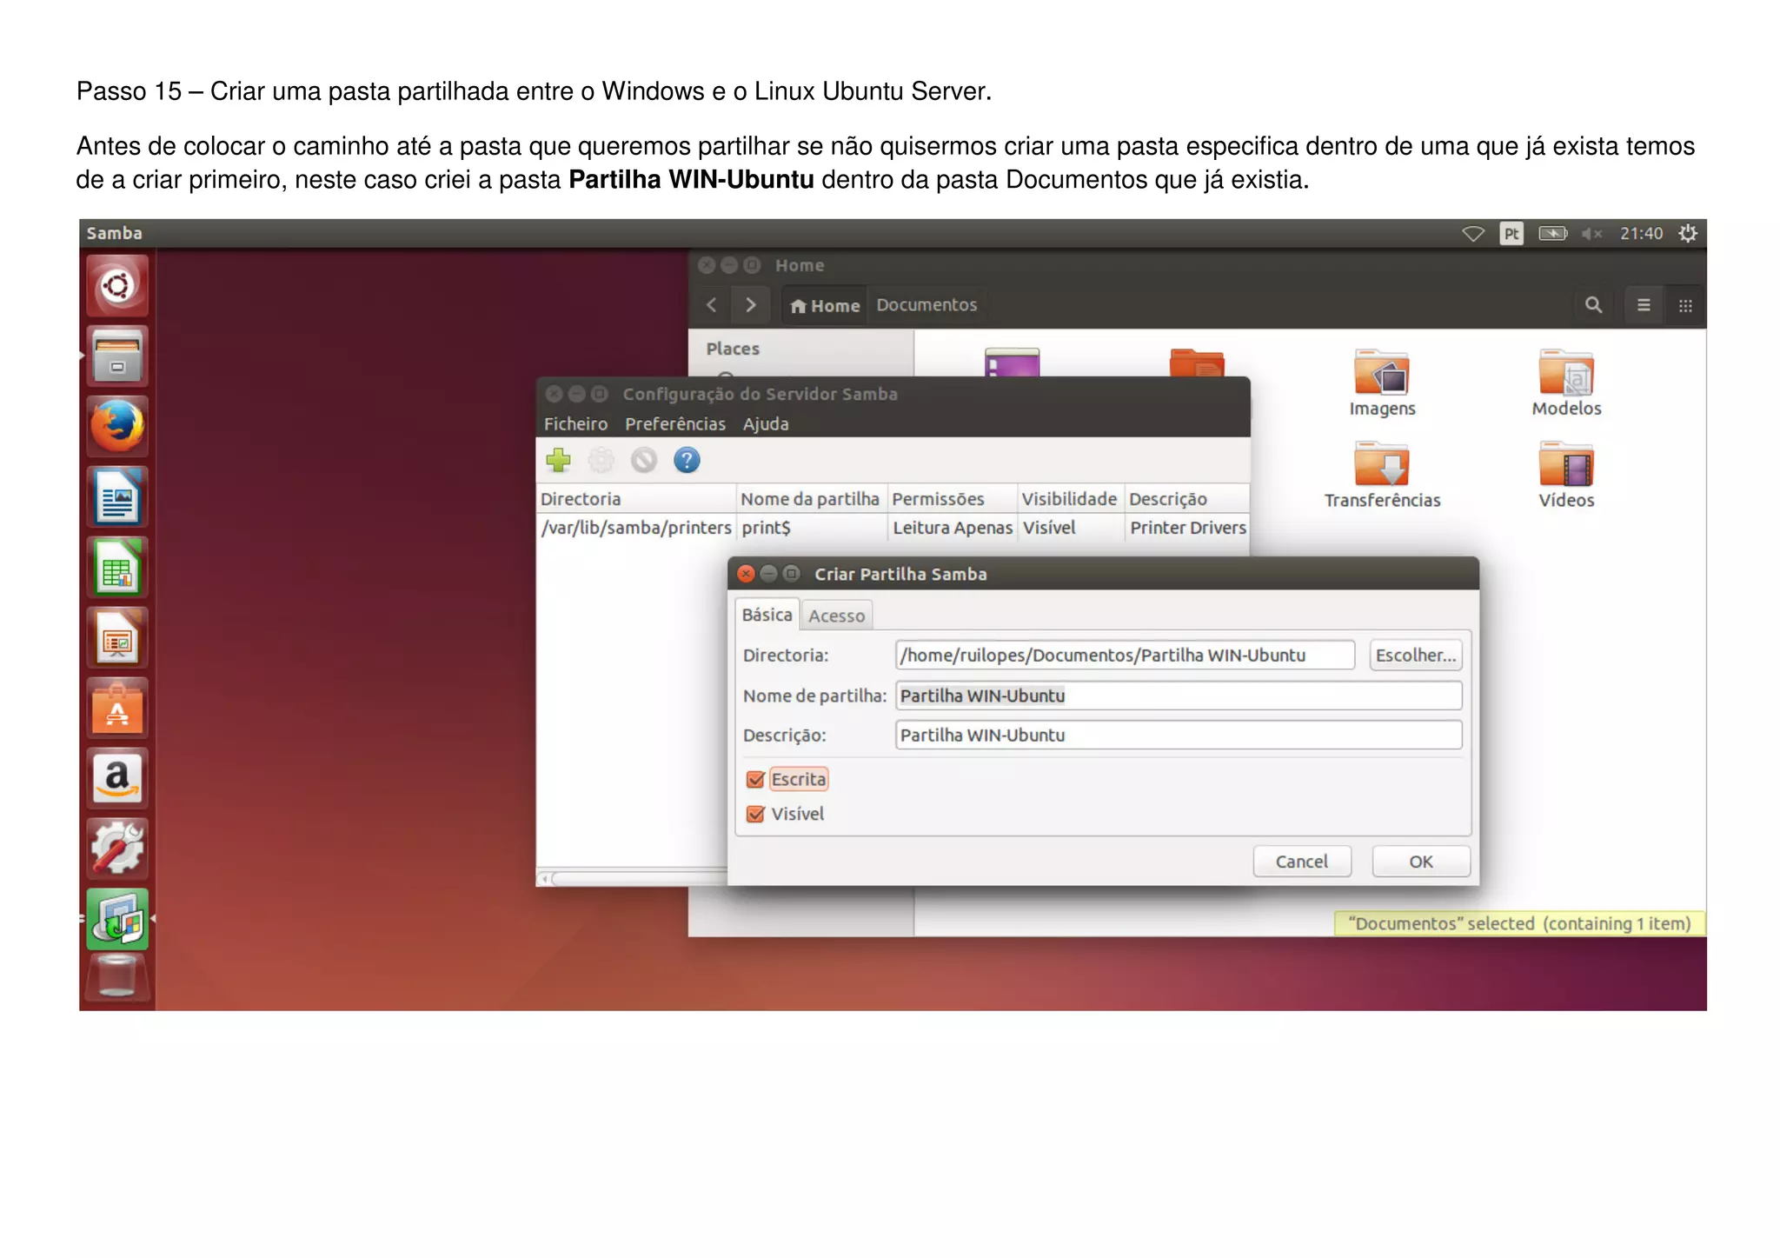This screenshot has width=1780, height=1258.
Task: Open LibreOffice Writer from the launcher
Action: point(117,497)
